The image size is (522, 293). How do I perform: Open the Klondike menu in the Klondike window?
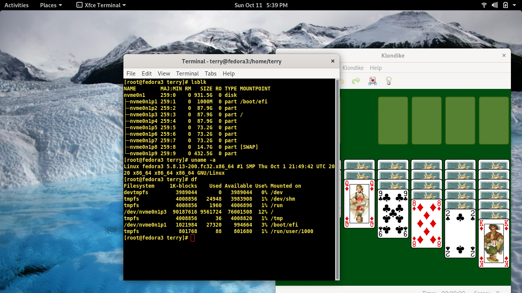click(x=353, y=68)
